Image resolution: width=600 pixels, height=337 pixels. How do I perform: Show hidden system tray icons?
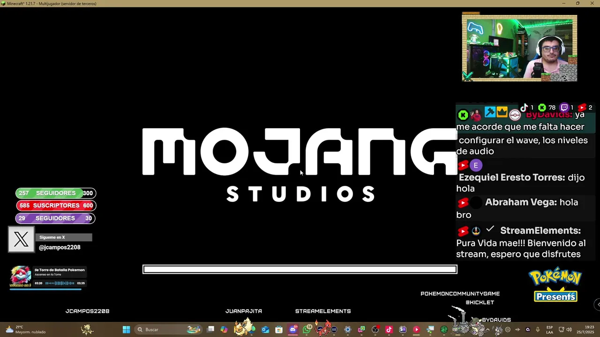coord(487,330)
